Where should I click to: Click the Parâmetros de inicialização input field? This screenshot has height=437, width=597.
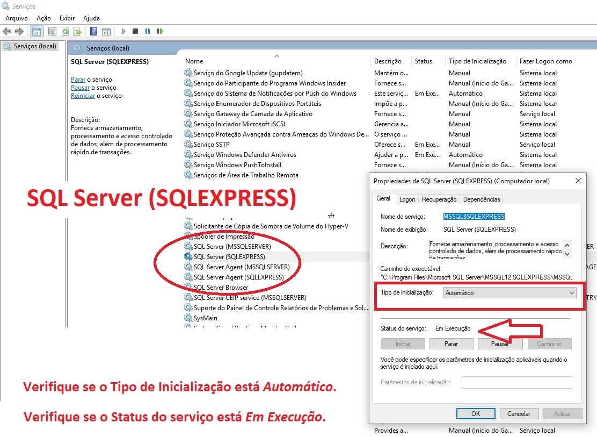coord(516,382)
